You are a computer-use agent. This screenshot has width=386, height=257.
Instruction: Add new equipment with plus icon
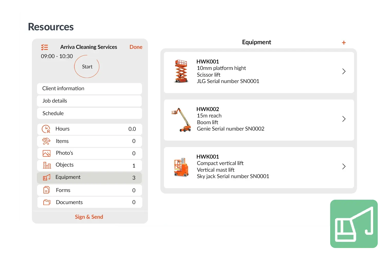click(344, 43)
